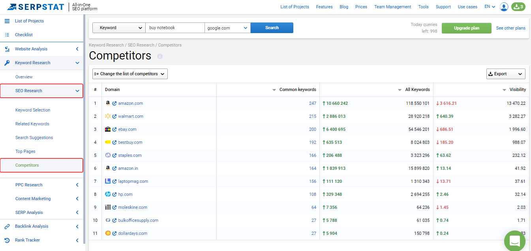Click the Rank Tracker history icon

coord(7,240)
